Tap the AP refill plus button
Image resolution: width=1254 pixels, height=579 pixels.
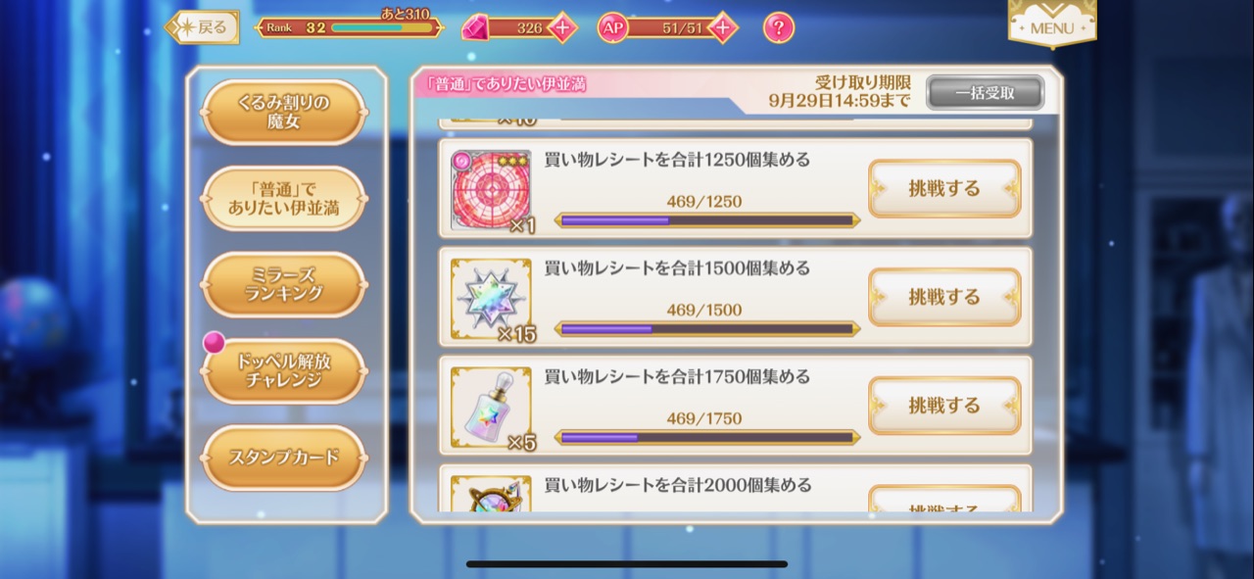(723, 27)
